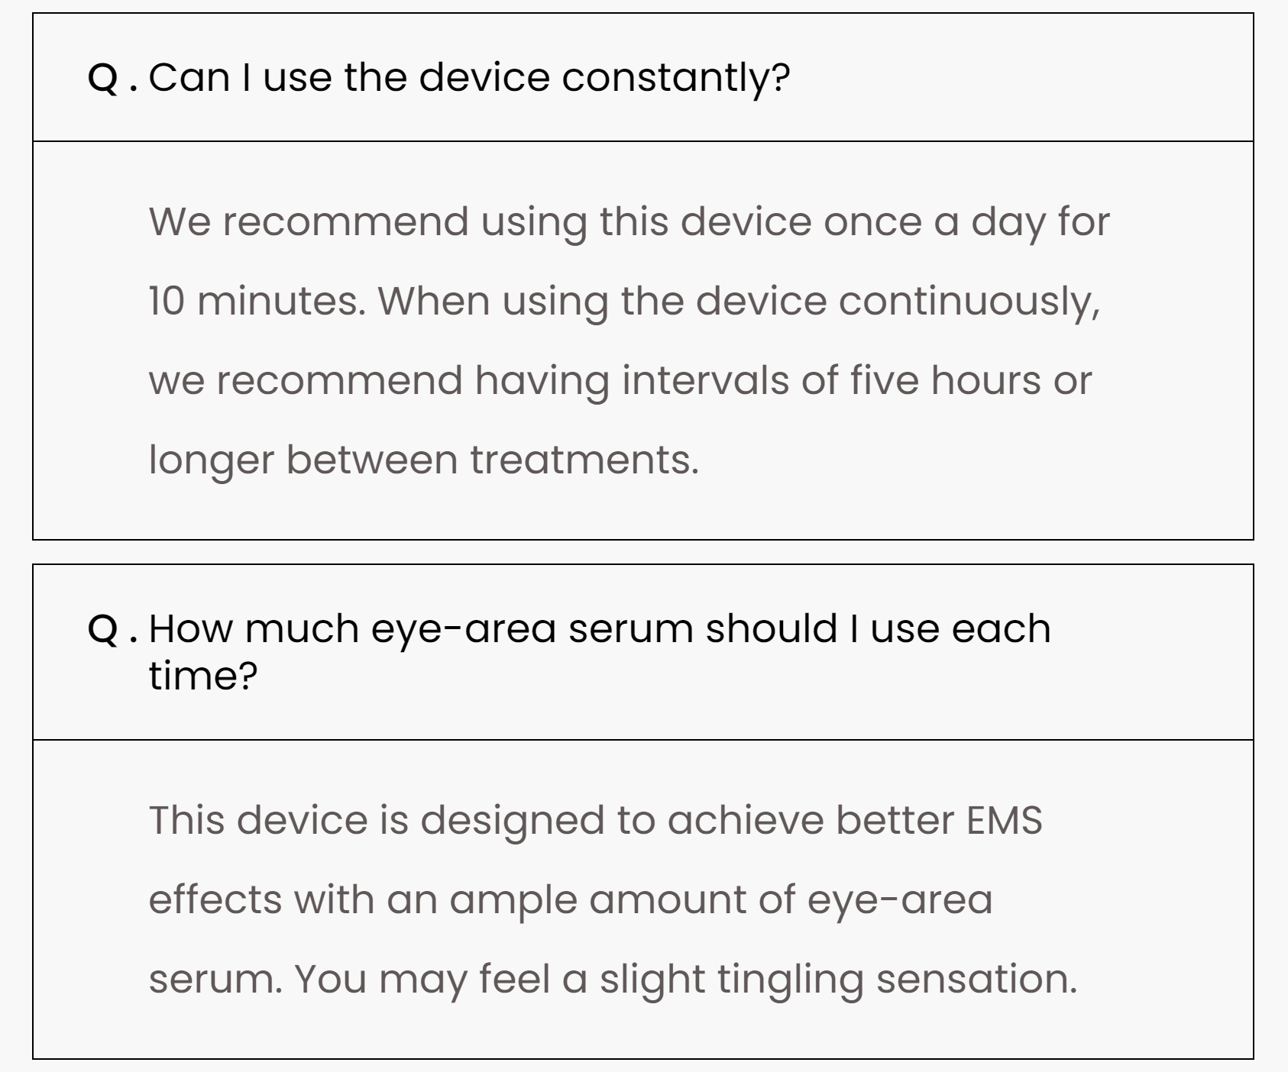1288x1072 pixels.
Task: Click the line 'longer between treatments.'
Action: [424, 460]
